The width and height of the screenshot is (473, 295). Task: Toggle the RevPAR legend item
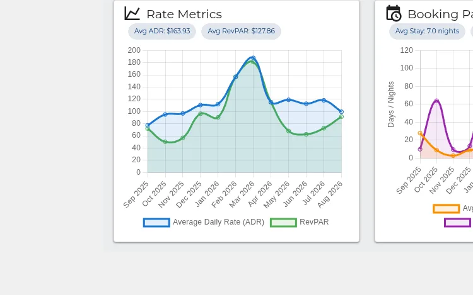299,222
